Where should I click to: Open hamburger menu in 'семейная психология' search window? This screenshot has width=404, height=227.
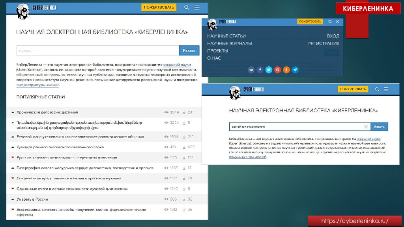coord(386,89)
